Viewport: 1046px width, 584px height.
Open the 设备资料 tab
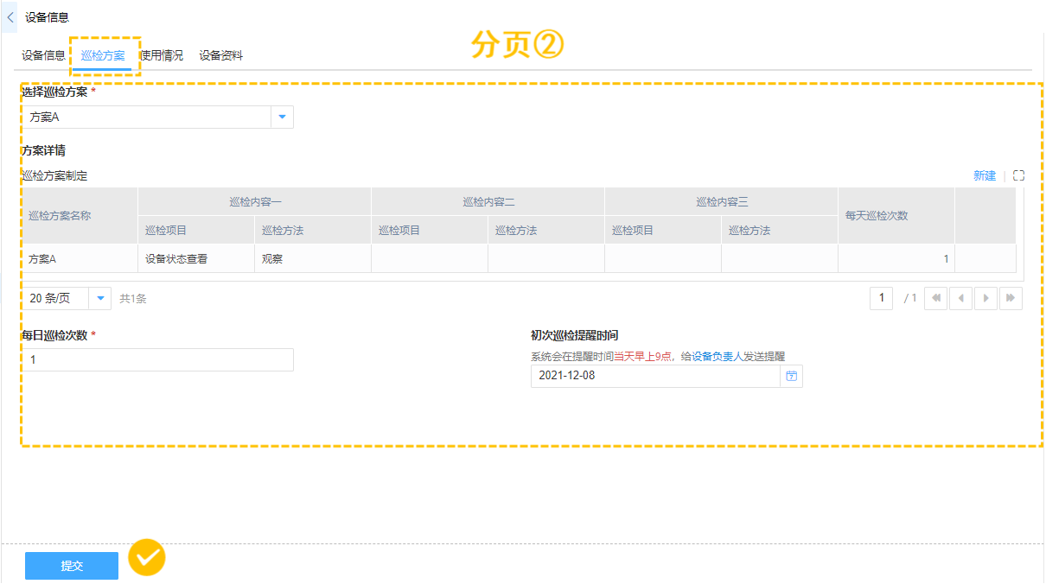click(x=220, y=55)
